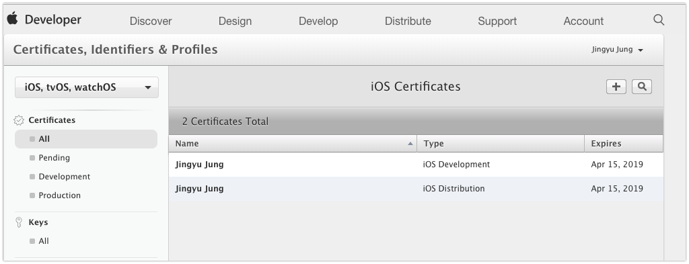The height and width of the screenshot is (264, 689).
Task: Expand the iOS Distribution certificate row
Action: point(416,189)
